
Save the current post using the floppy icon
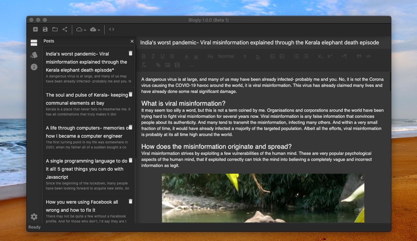(45, 29)
